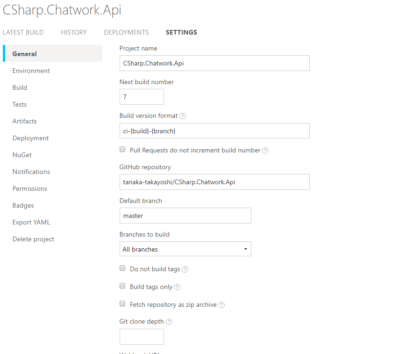Open help icon for Build version format

coord(183,116)
